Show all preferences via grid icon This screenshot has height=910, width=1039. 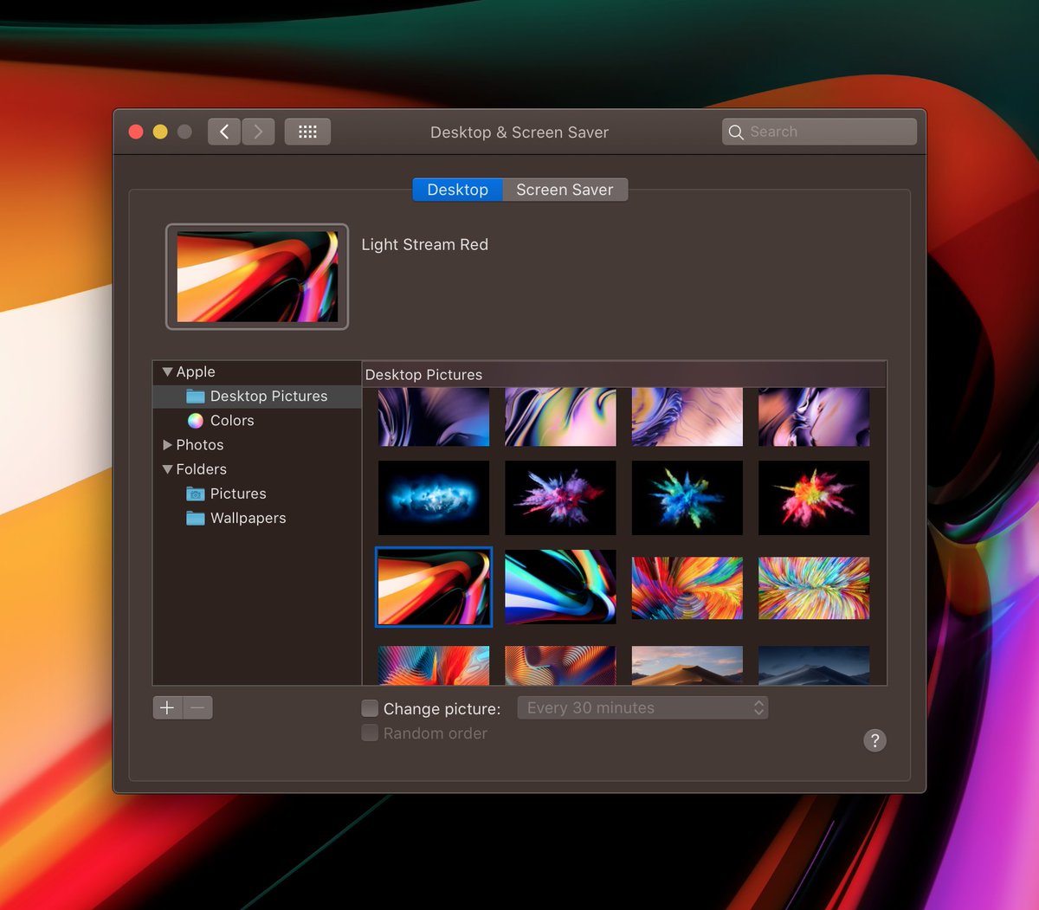pos(307,132)
